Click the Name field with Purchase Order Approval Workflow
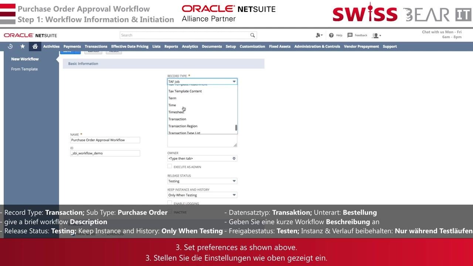473x266 pixels. [105, 140]
